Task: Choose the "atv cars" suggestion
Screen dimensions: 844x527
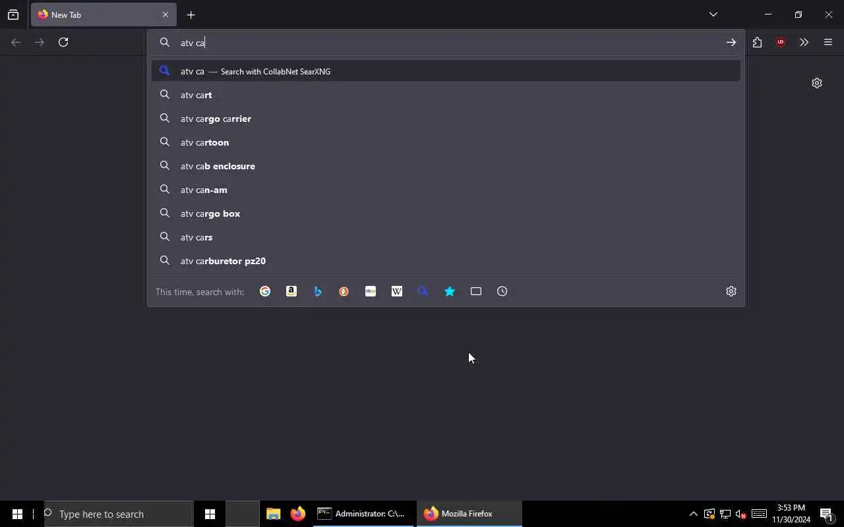Action: click(446, 237)
